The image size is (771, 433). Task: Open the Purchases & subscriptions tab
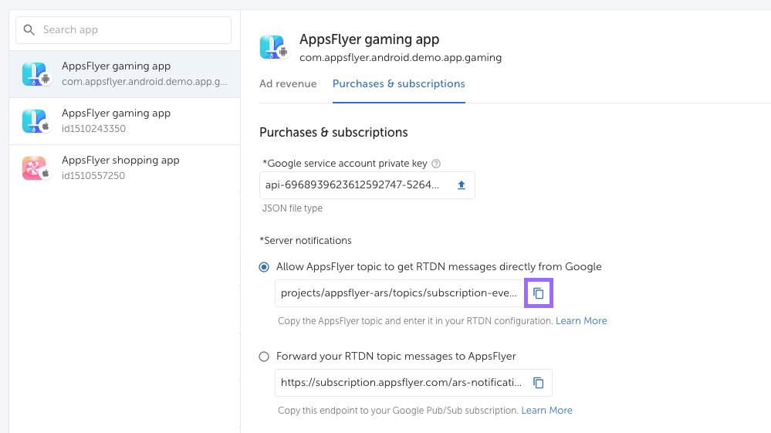(x=398, y=83)
